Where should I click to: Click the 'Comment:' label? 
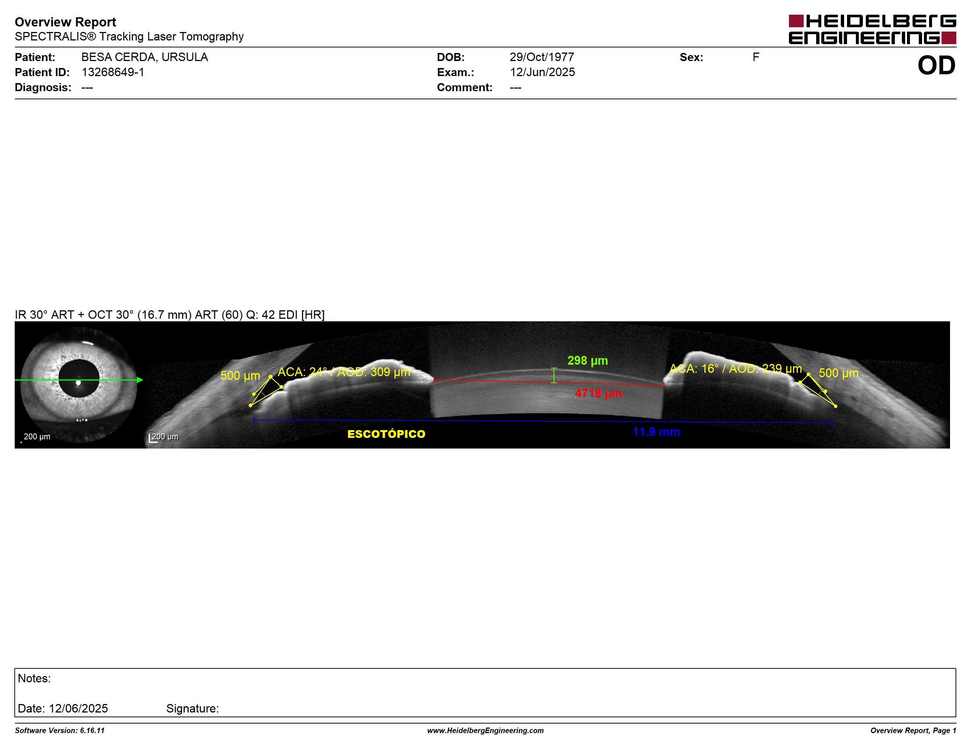(x=465, y=87)
